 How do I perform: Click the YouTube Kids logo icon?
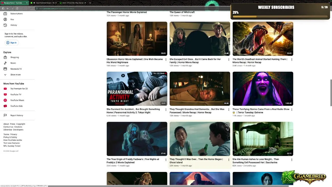coord(5,106)
